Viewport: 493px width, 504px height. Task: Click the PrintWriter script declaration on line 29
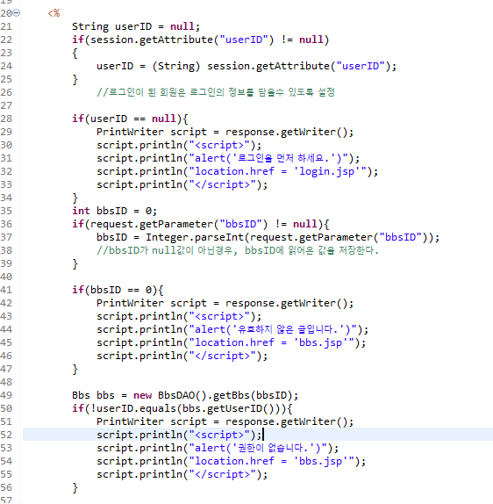pyautogui.click(x=225, y=132)
